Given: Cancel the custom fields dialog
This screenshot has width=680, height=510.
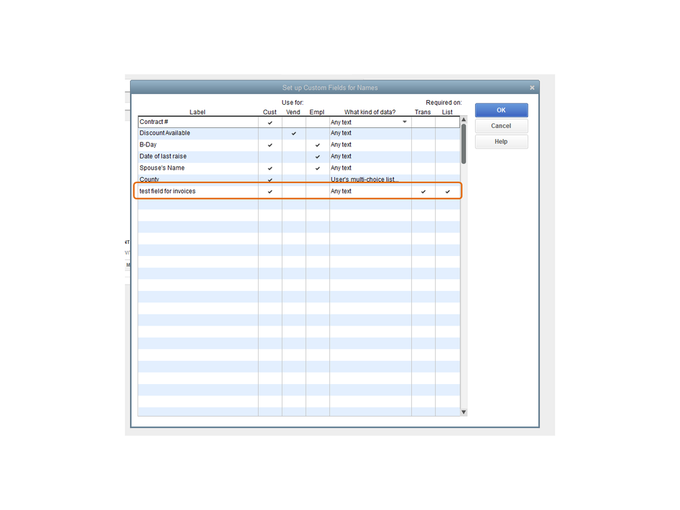Looking at the screenshot, I should click(502, 126).
